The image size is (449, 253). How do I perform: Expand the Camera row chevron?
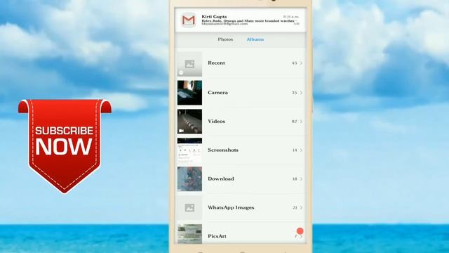pos(301,93)
